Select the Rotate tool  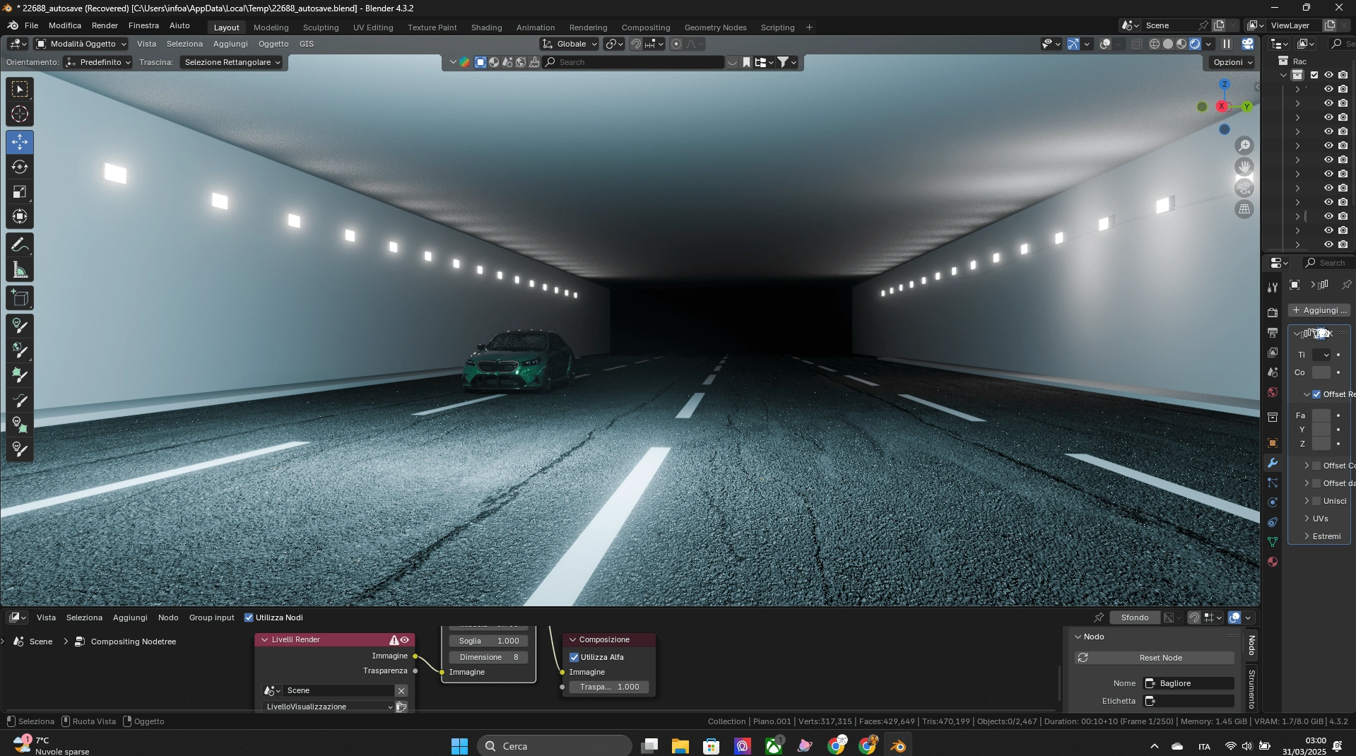click(20, 167)
